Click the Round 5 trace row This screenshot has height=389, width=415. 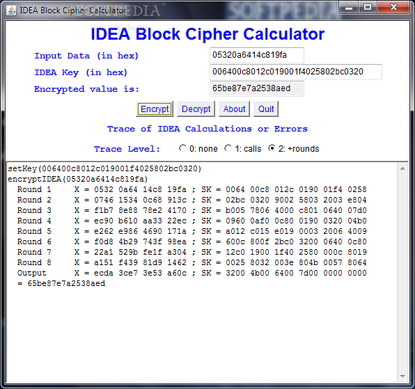[x=192, y=231]
